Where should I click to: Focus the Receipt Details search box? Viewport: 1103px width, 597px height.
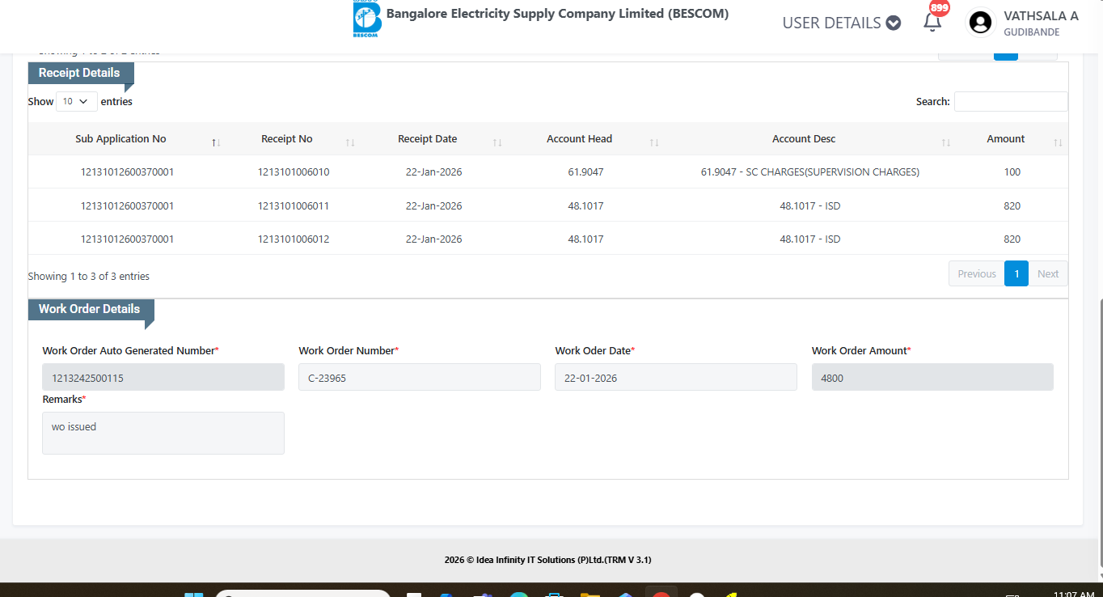[1010, 102]
